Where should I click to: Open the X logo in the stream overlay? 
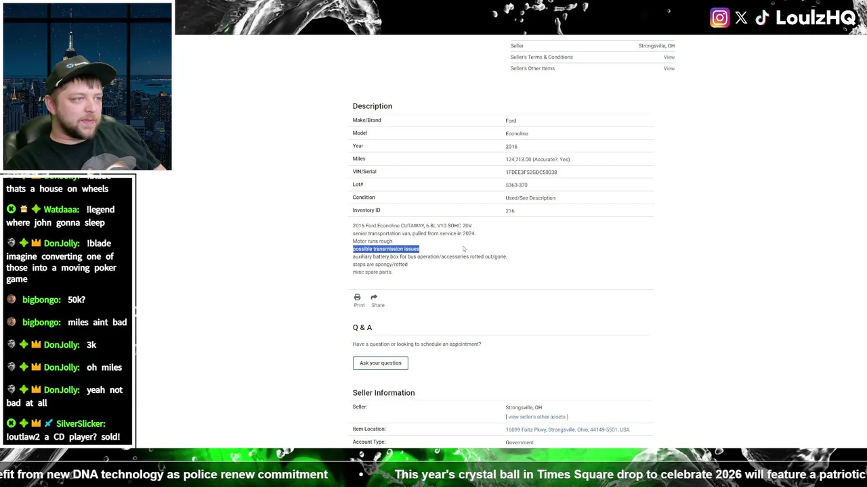tap(741, 18)
